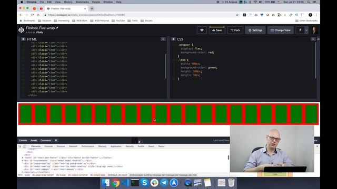Edit the pen title with pencil icon
The image size is (337, 189).
57,28
